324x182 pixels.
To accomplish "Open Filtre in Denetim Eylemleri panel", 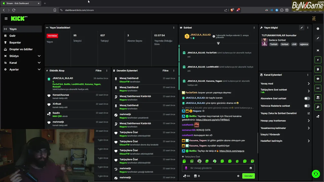I will [x=165, y=71].
